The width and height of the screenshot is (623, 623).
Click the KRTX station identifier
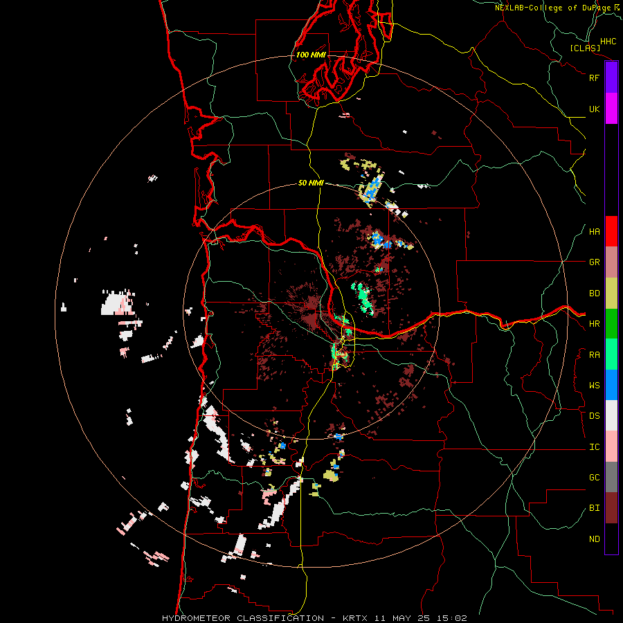click(355, 618)
